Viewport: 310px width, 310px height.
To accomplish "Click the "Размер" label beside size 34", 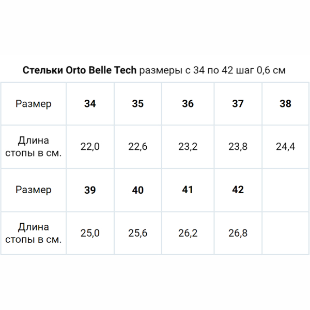I will tap(34, 104).
